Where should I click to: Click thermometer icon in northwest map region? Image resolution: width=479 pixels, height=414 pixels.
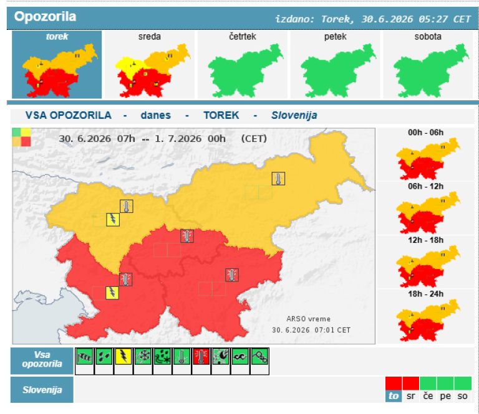pos(127,206)
